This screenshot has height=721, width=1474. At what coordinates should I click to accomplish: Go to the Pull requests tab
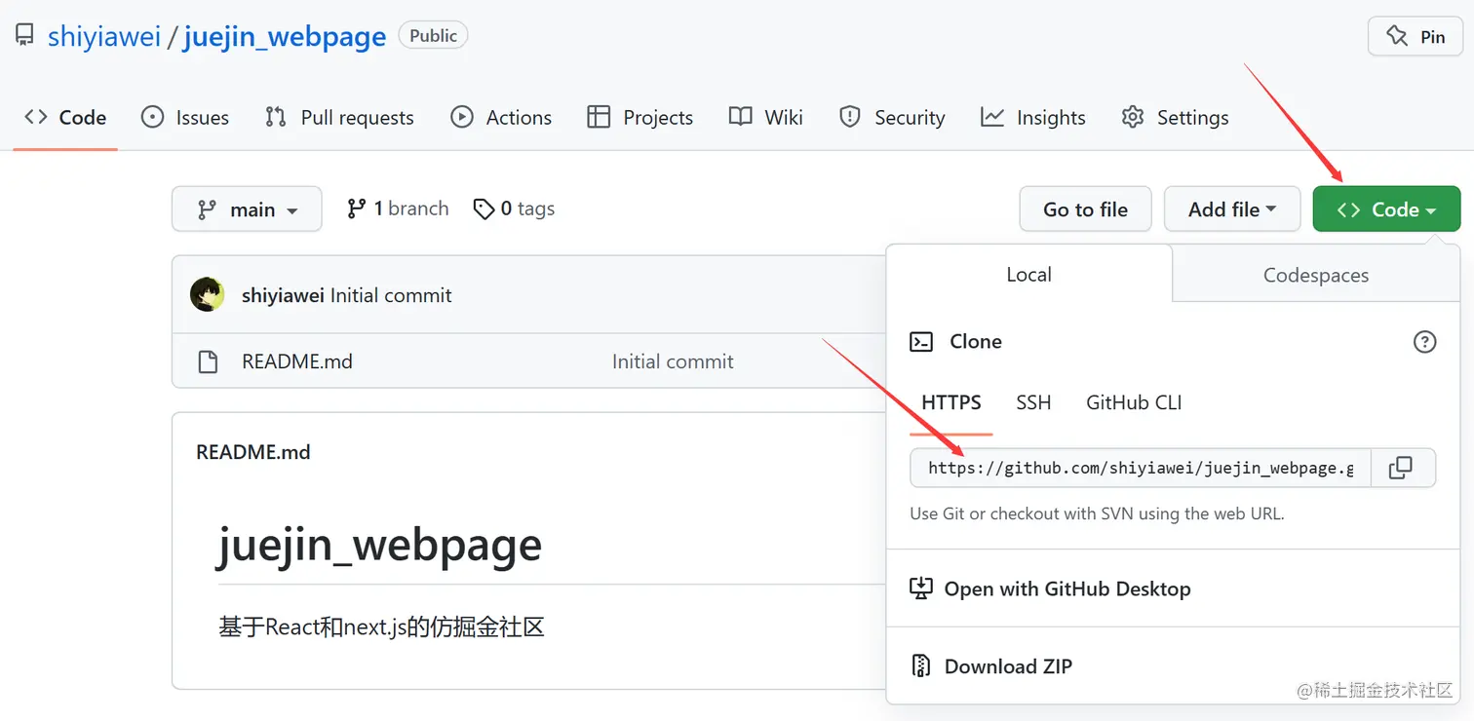pos(339,118)
